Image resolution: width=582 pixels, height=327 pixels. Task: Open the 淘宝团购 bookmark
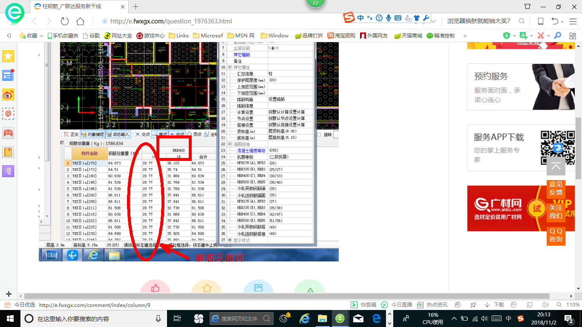(x=341, y=36)
